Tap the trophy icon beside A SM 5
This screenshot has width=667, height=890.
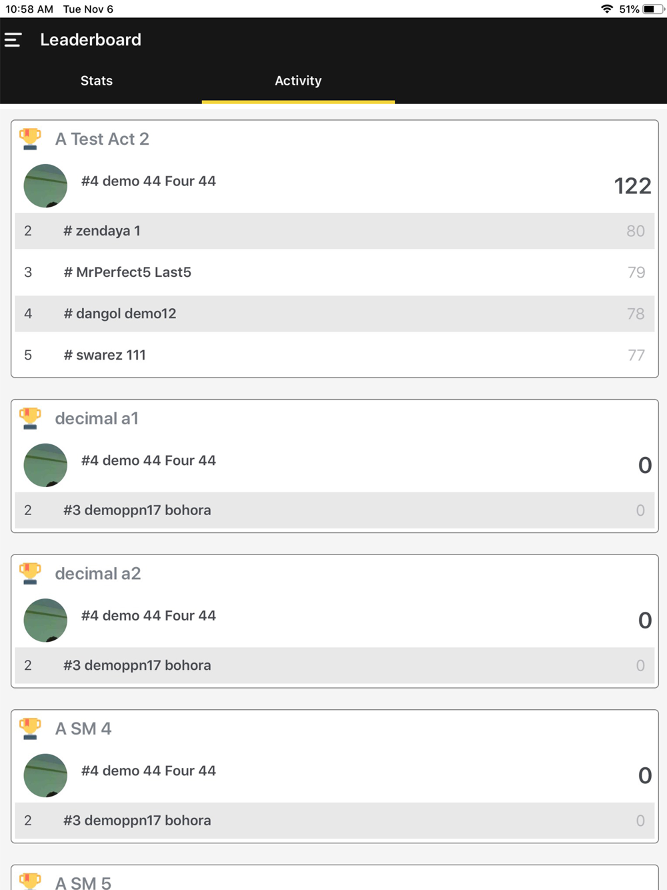[x=30, y=881]
